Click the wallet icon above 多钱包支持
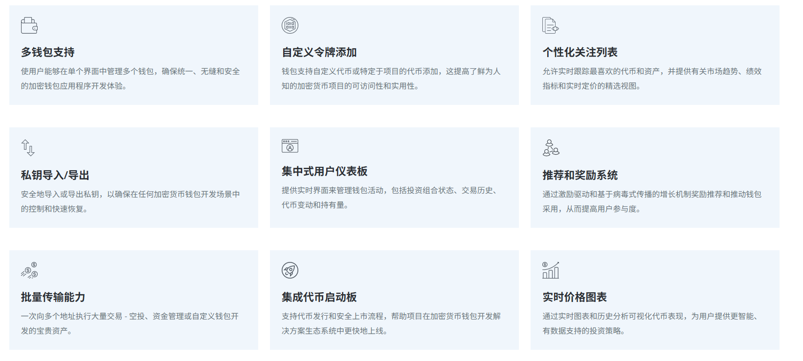 point(29,25)
